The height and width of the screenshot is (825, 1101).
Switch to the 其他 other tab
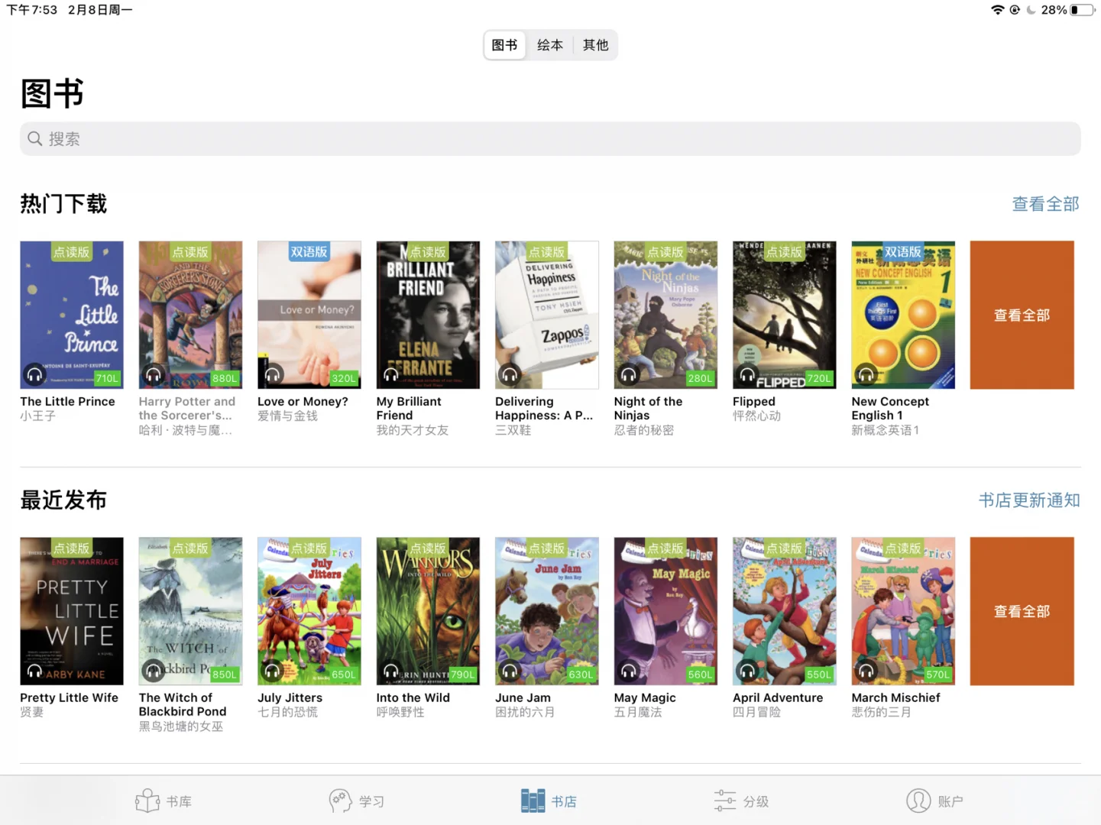point(596,45)
